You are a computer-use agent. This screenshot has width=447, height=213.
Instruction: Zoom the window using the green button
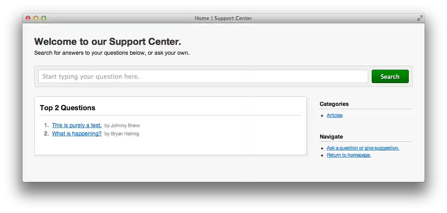pyautogui.click(x=44, y=18)
